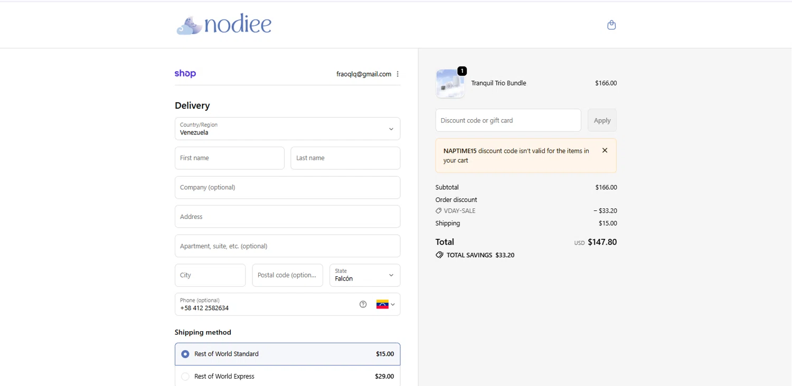Click the Shop pay logo
The height and width of the screenshot is (386, 792).
(185, 74)
